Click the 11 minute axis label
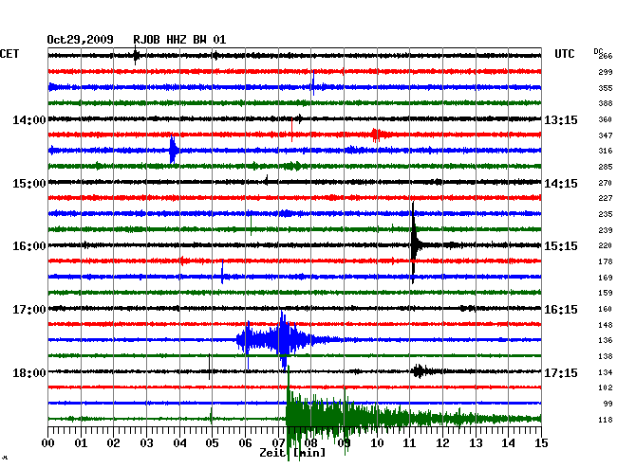Viewport: 617px width, 468px height. pyautogui.click(x=410, y=443)
